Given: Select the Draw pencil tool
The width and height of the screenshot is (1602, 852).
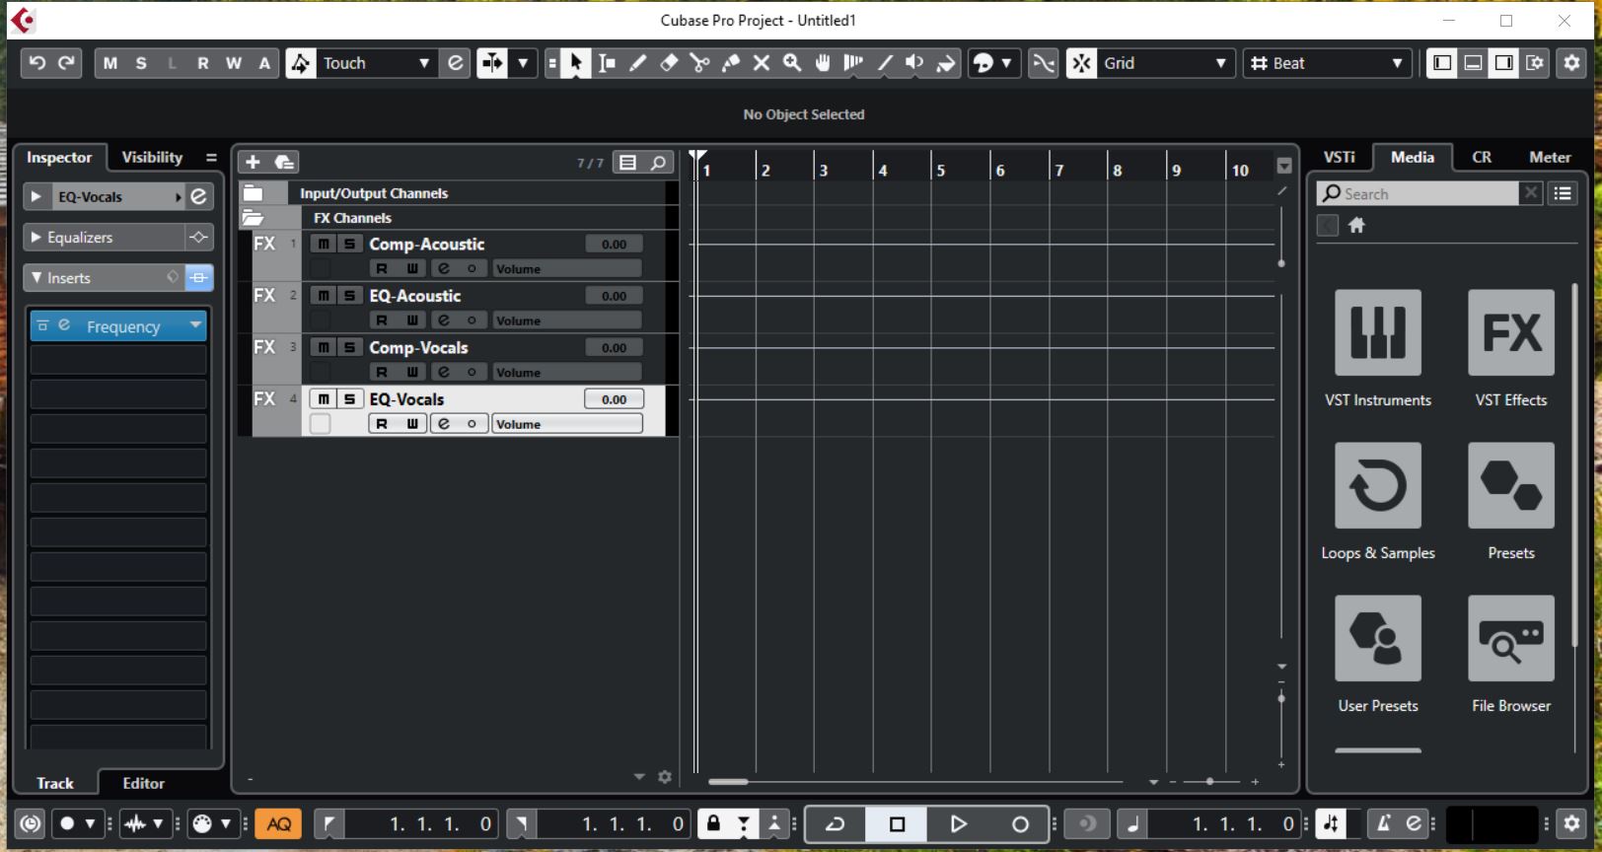Looking at the screenshot, I should tap(638, 63).
